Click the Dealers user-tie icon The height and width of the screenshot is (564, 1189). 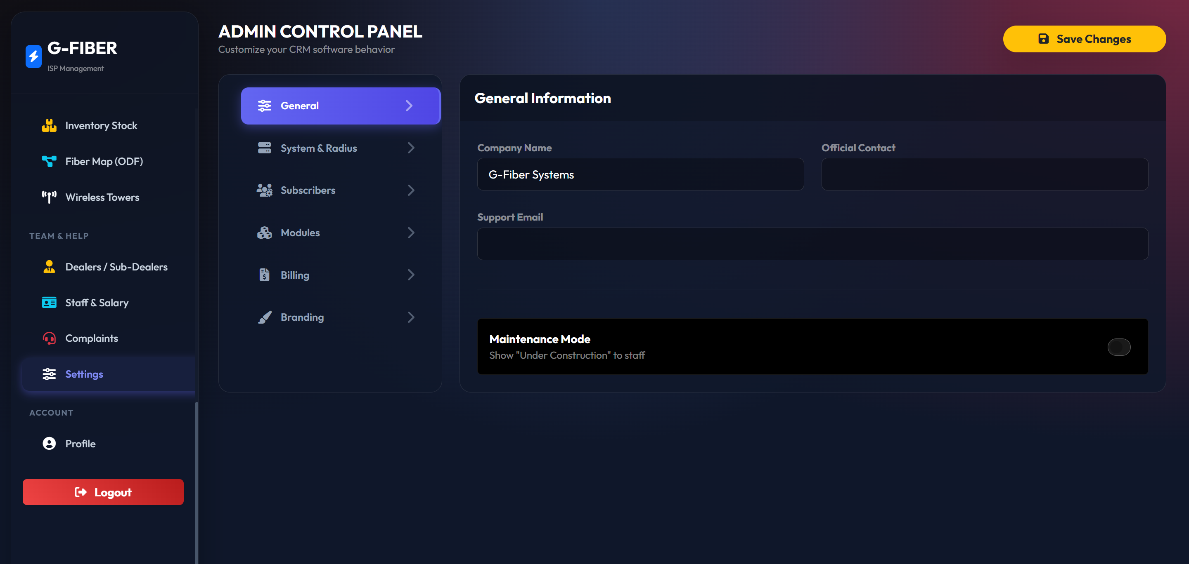[49, 267]
